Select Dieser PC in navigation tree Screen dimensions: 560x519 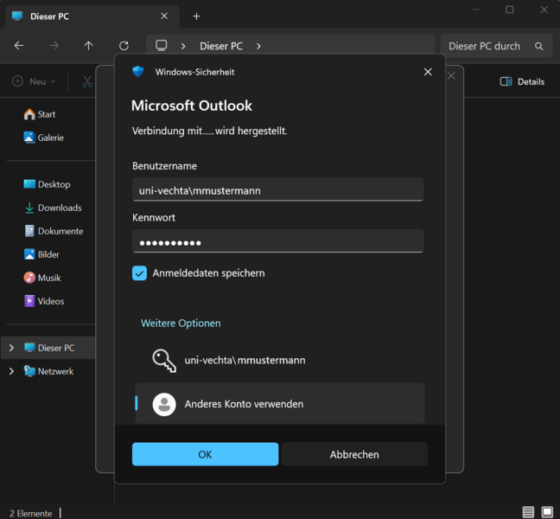pyautogui.click(x=49, y=348)
